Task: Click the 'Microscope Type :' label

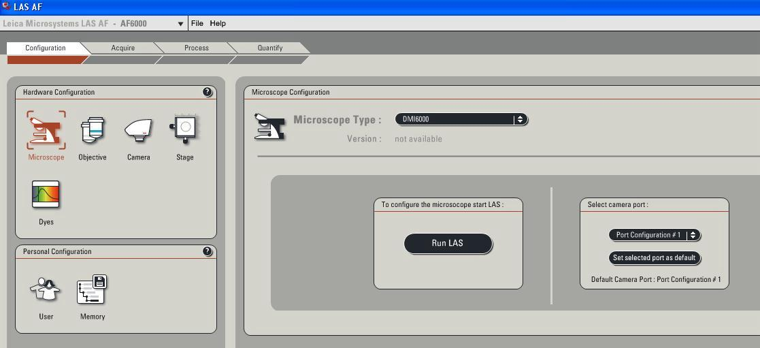Action: [x=337, y=119]
